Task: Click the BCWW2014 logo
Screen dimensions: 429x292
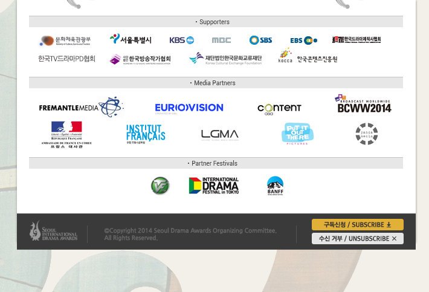Action: pyautogui.click(x=363, y=104)
